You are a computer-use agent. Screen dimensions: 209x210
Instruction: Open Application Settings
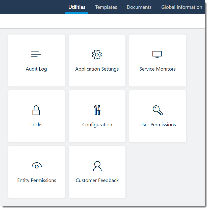click(x=97, y=61)
